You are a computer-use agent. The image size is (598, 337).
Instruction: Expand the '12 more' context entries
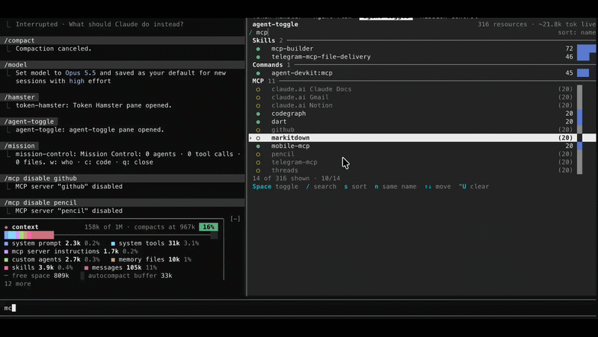click(17, 284)
